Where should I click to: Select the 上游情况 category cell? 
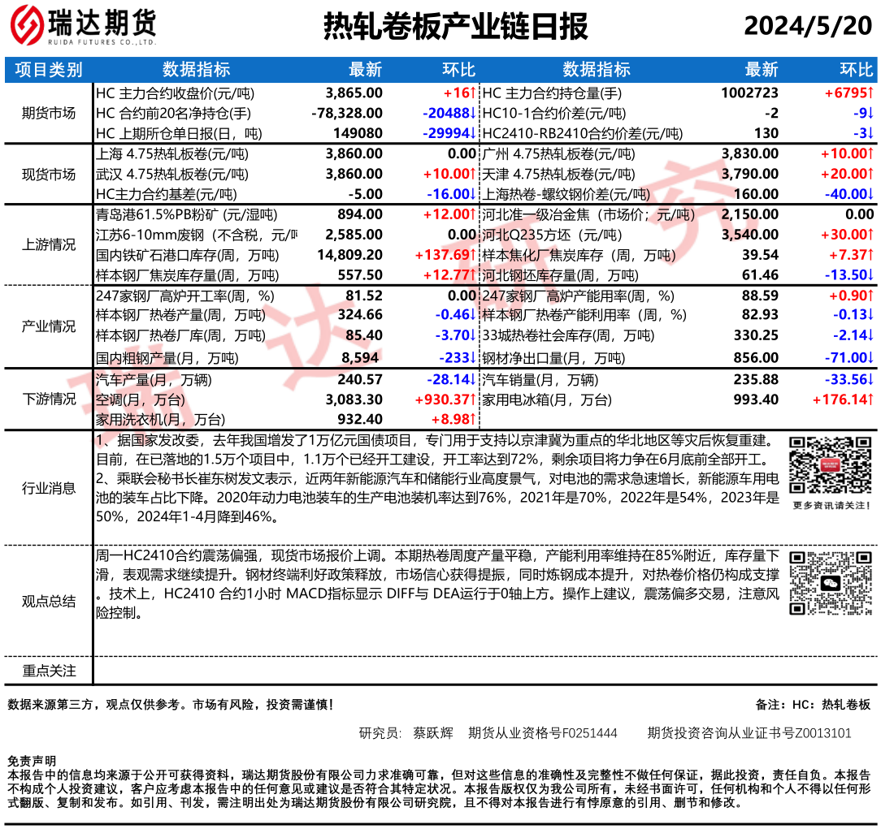[49, 244]
